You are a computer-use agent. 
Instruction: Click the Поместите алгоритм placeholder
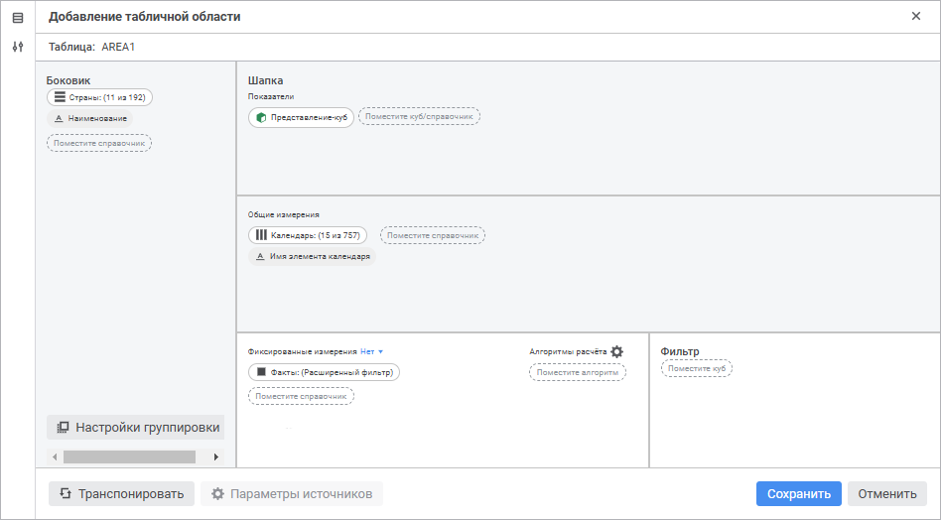pyautogui.click(x=577, y=372)
